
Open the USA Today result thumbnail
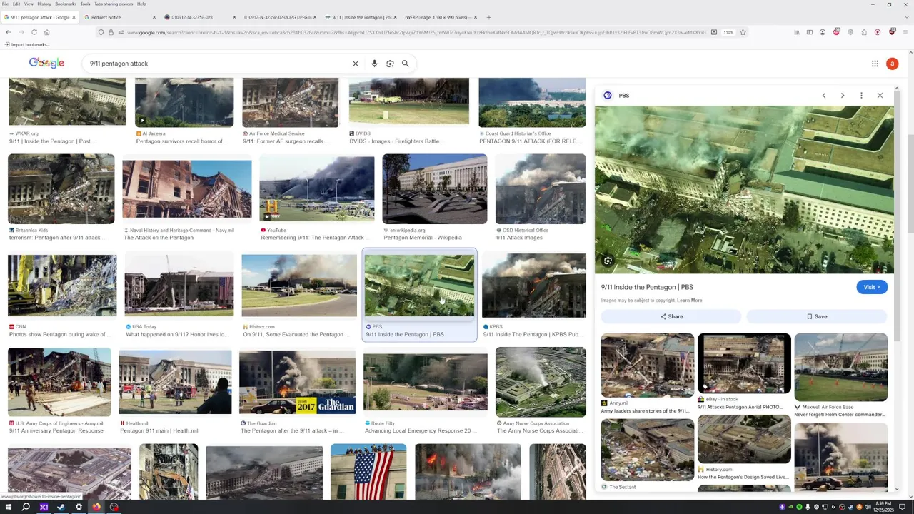click(x=179, y=286)
